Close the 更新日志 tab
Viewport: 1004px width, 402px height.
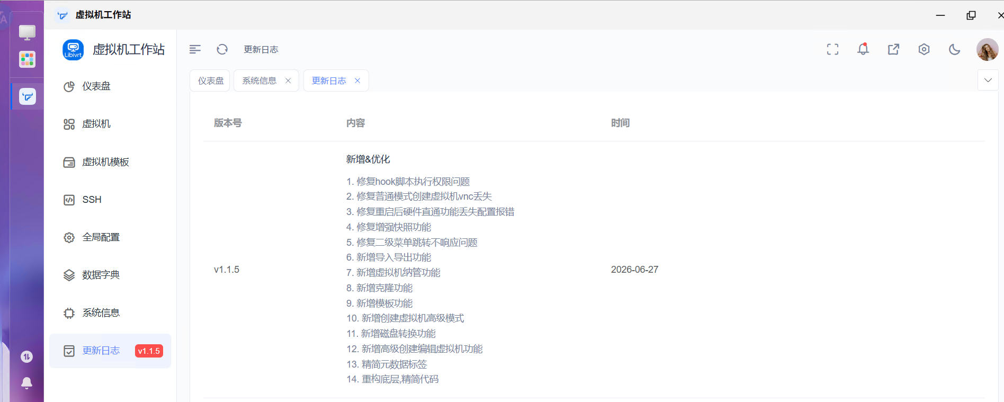point(357,81)
